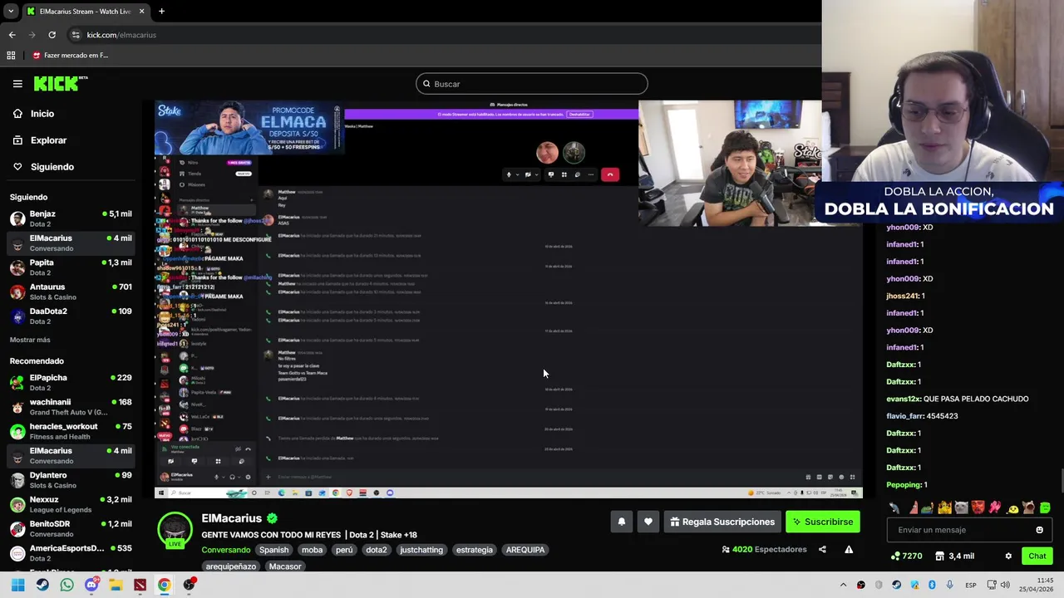This screenshot has width=1064, height=598.
Task: Open the Chrome apps grid in bookmarks bar
Action: 11,55
